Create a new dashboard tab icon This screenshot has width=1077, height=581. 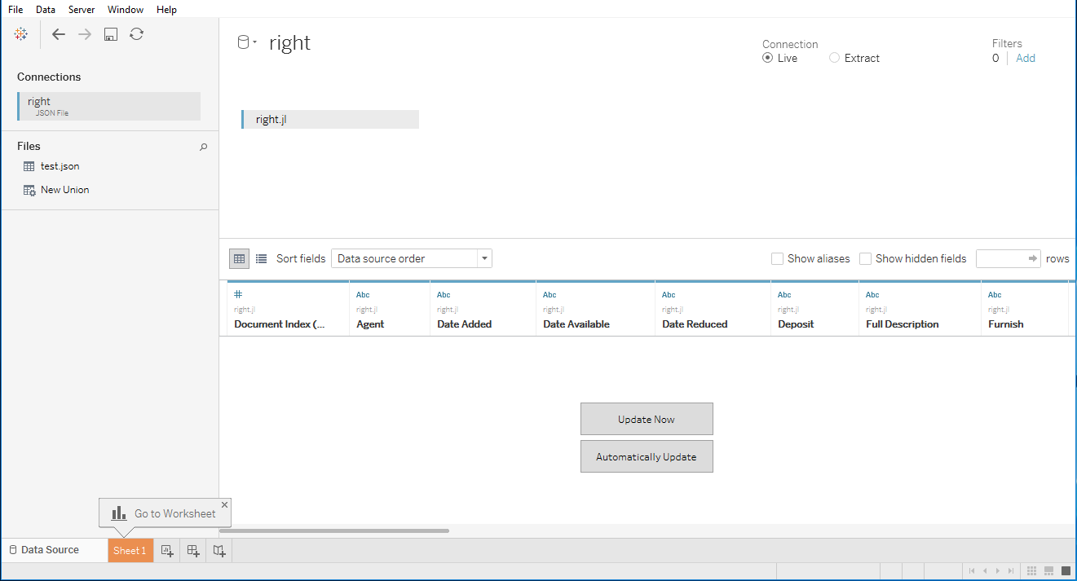pyautogui.click(x=193, y=551)
